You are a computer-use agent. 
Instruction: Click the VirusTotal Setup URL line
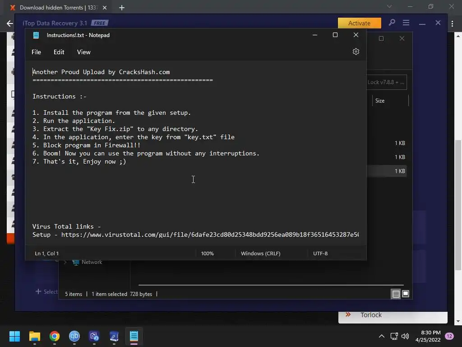click(x=196, y=234)
